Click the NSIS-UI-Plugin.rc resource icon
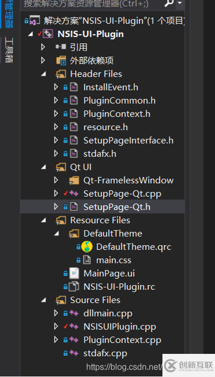 click(x=74, y=287)
